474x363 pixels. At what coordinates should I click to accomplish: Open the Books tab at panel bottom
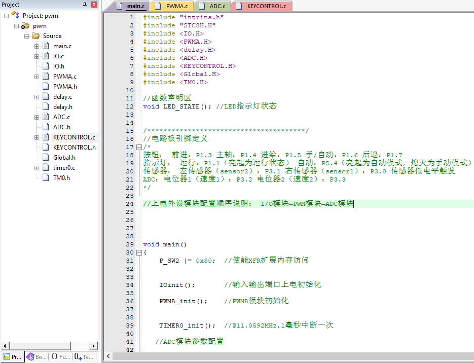click(37, 357)
